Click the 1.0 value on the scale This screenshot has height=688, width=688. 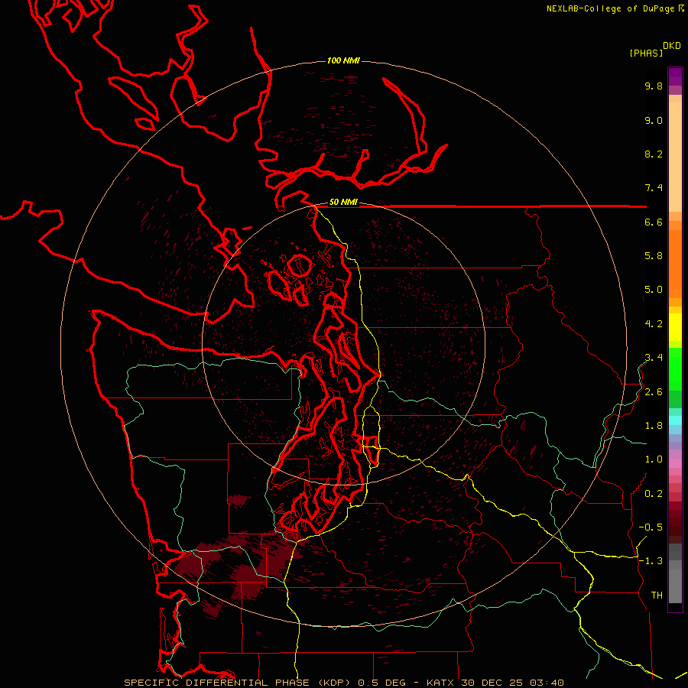[x=654, y=459]
